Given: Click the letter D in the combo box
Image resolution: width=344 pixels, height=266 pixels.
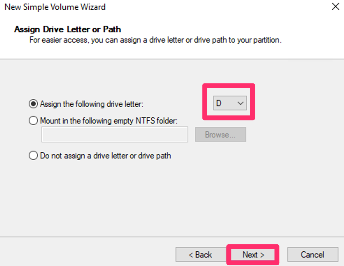Looking at the screenshot, I should (219, 103).
